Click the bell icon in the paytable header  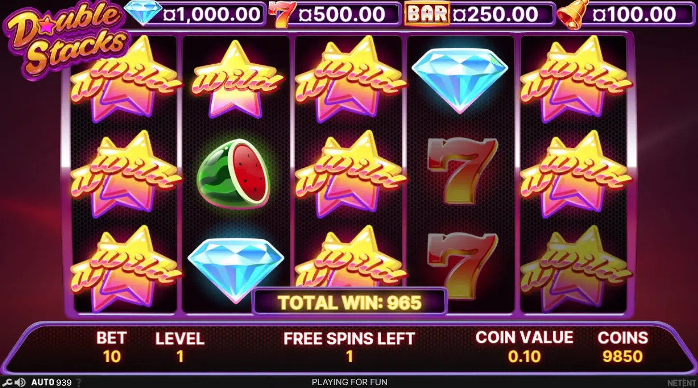tap(573, 14)
